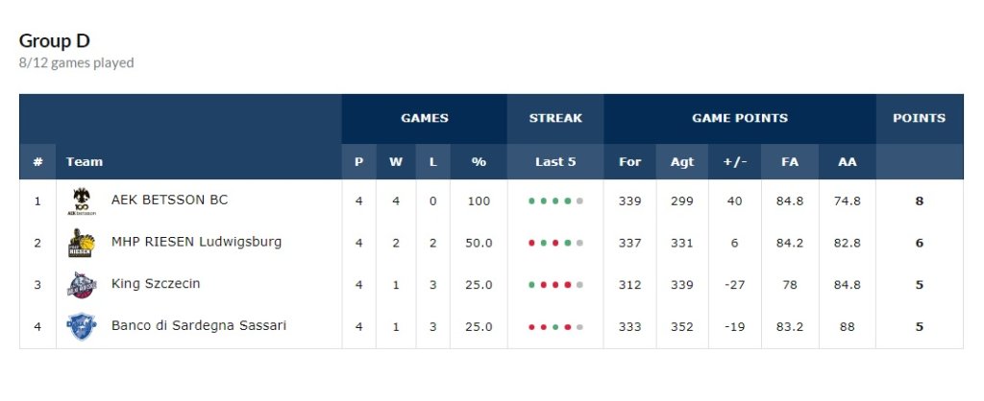Screen dimensions: 984x401
Task: Select the King Szczecin team name
Action: pyautogui.click(x=156, y=284)
